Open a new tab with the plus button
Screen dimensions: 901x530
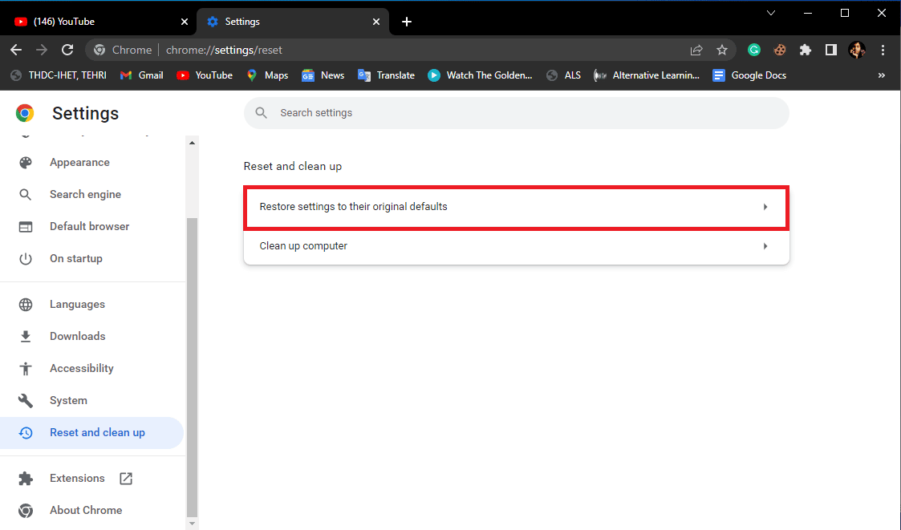(x=407, y=22)
